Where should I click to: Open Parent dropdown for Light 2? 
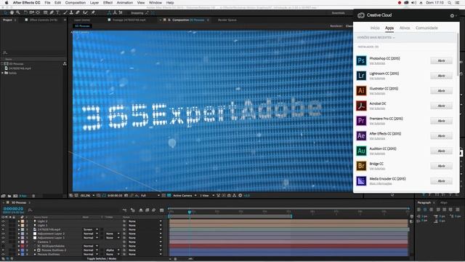(x=145, y=221)
